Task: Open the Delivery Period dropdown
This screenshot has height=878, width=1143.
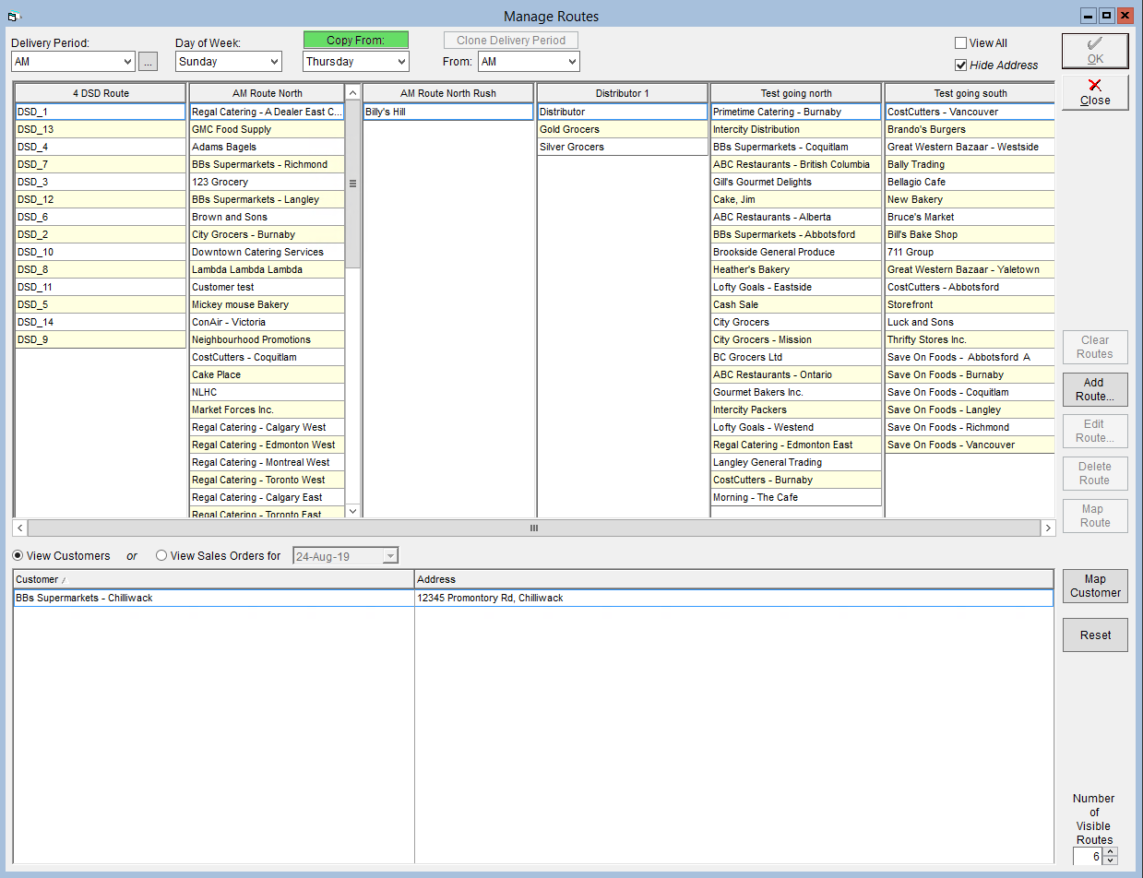Action: point(127,62)
